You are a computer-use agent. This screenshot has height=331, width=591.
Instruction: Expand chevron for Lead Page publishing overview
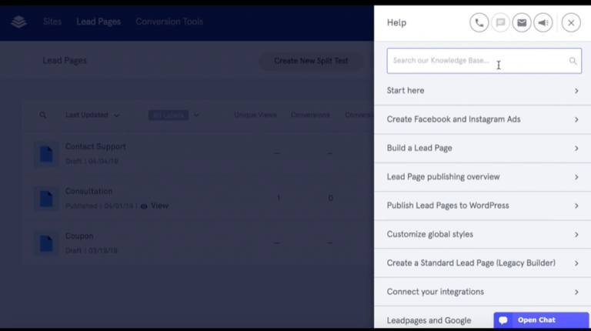pos(576,177)
